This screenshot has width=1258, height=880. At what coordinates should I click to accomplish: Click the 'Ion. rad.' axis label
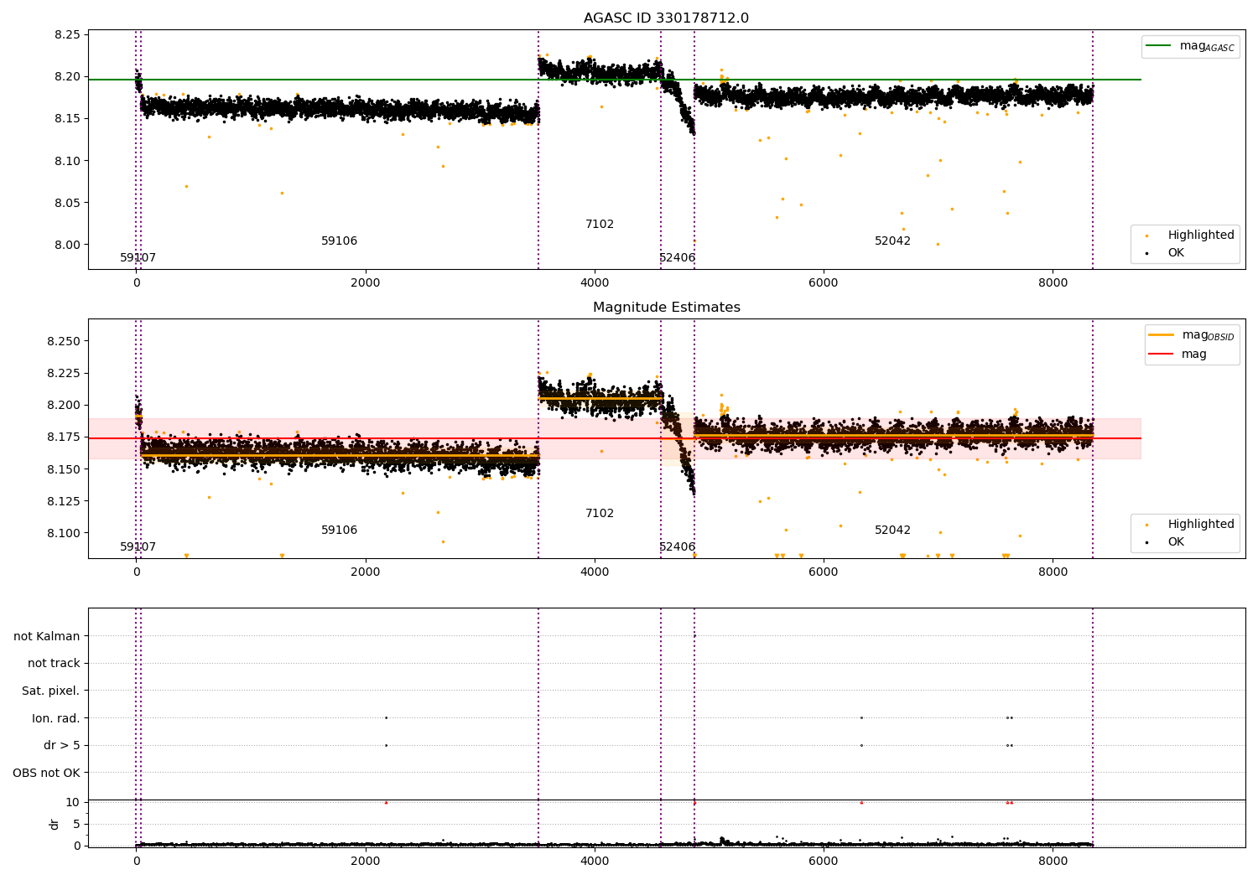click(56, 719)
